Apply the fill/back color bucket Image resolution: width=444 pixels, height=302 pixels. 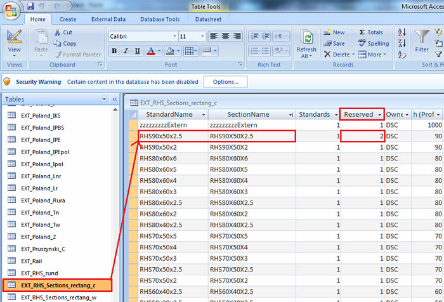tap(170, 51)
